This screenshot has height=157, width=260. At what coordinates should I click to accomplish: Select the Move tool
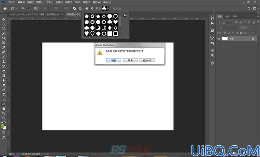click(x=3, y=19)
